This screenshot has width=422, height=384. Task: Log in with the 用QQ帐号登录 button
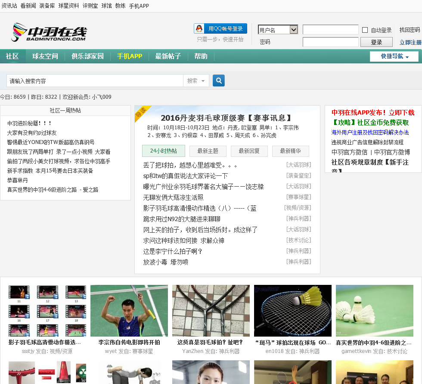click(x=220, y=28)
